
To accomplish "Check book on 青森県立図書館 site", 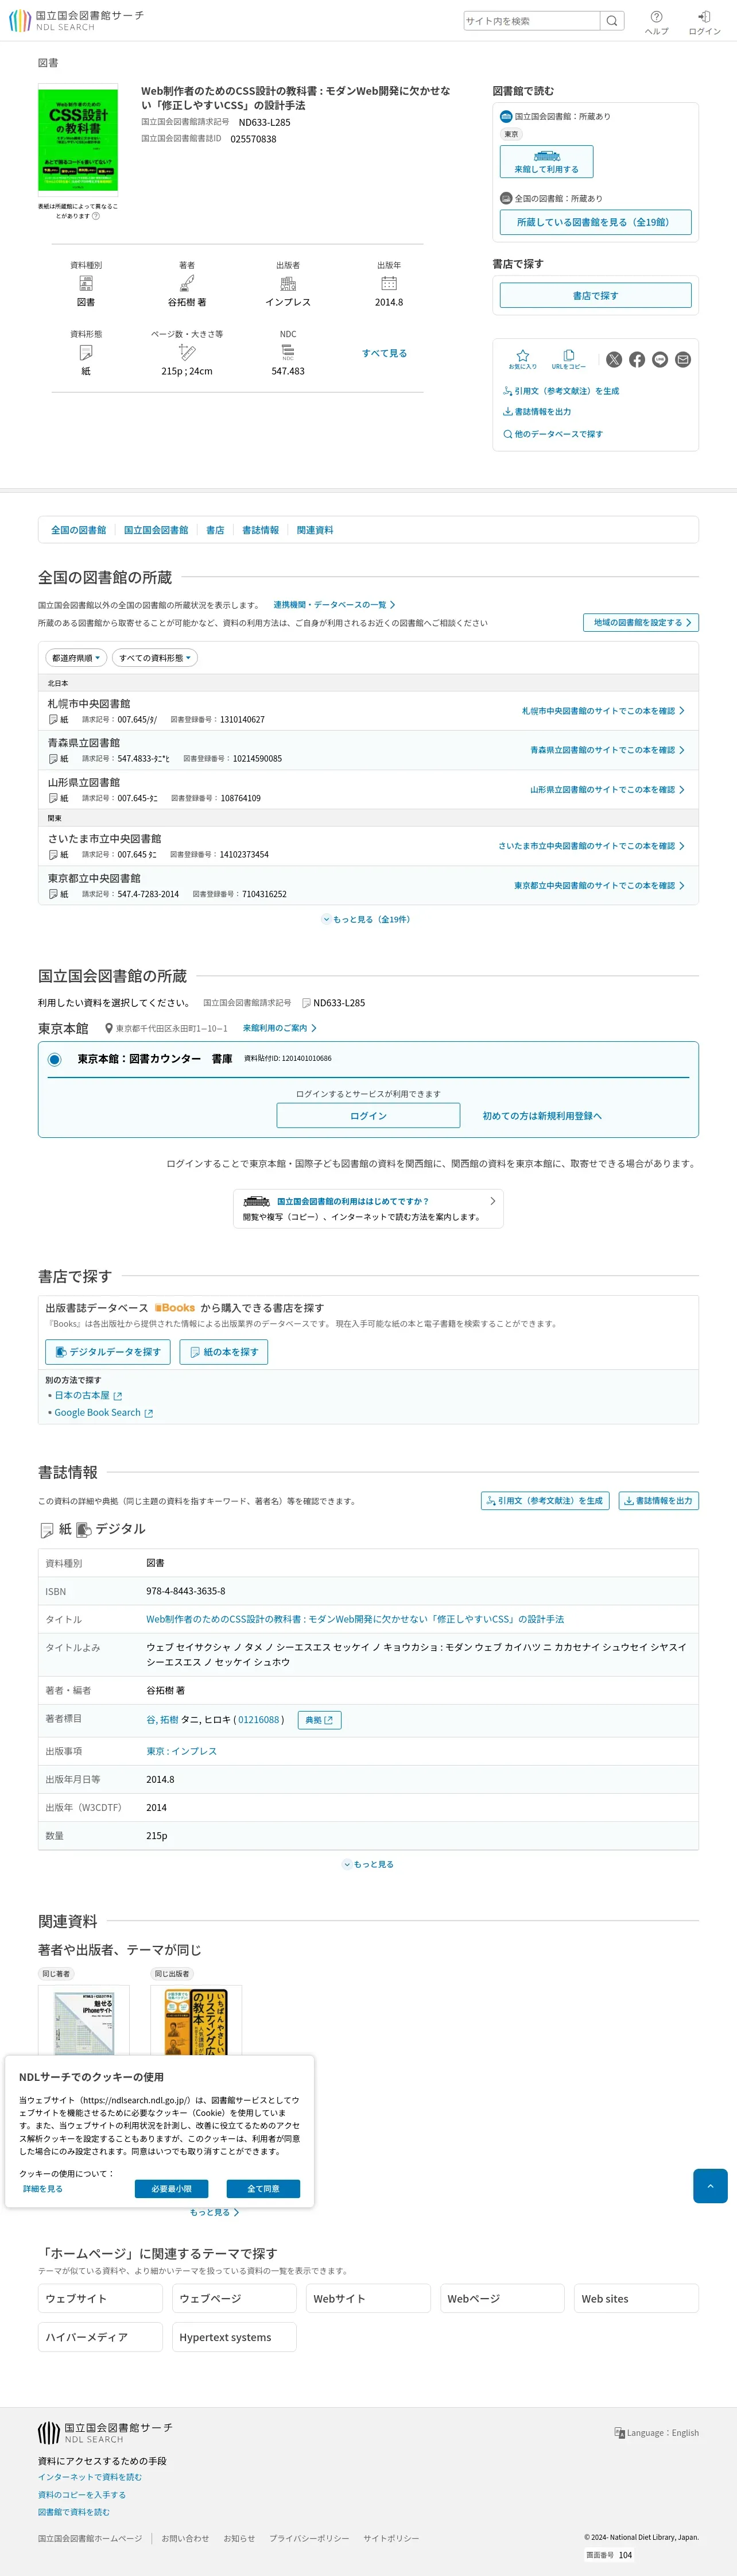I will (x=607, y=750).
